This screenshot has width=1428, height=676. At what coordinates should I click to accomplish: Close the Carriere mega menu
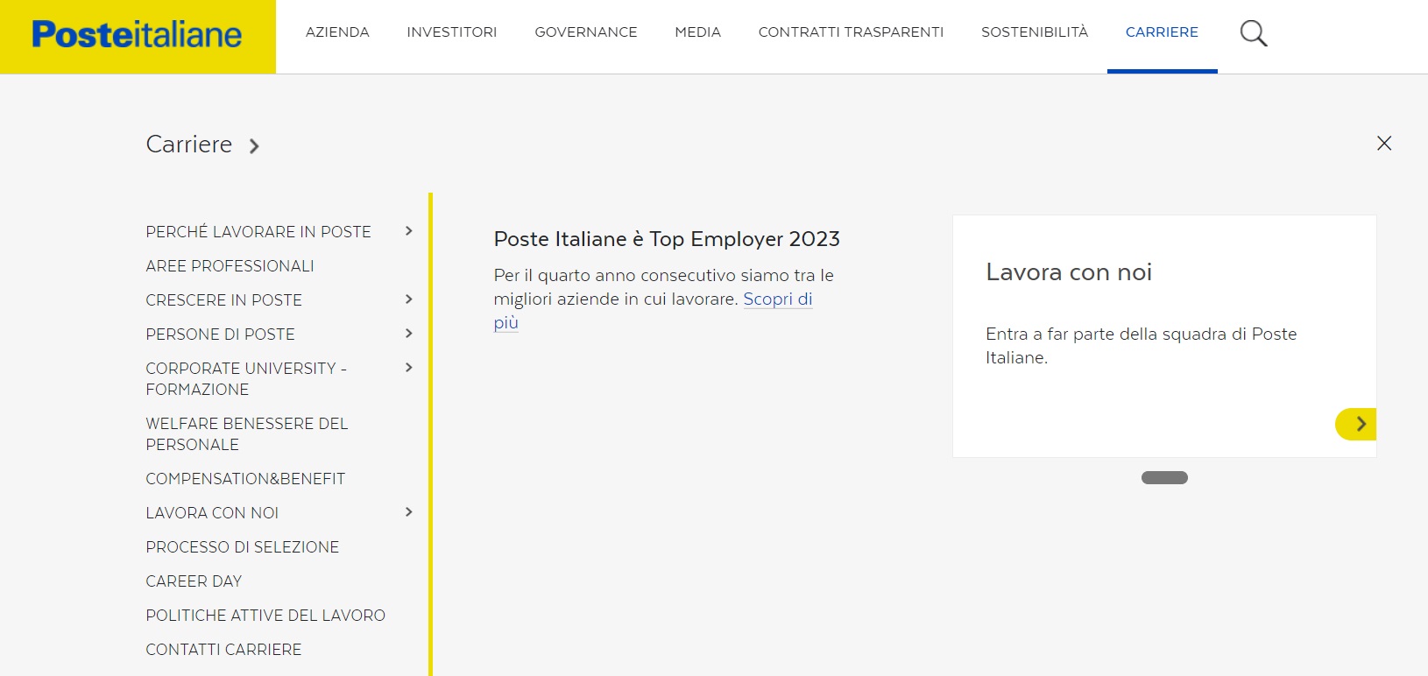coord(1384,143)
